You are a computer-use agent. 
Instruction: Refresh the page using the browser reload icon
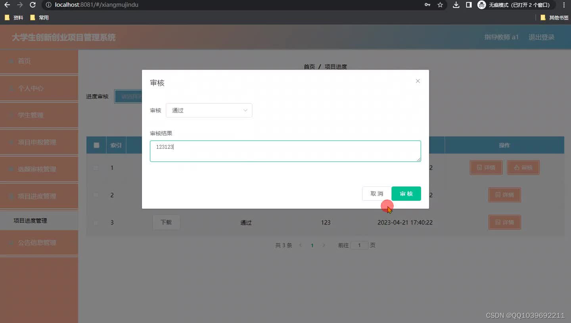tap(33, 5)
